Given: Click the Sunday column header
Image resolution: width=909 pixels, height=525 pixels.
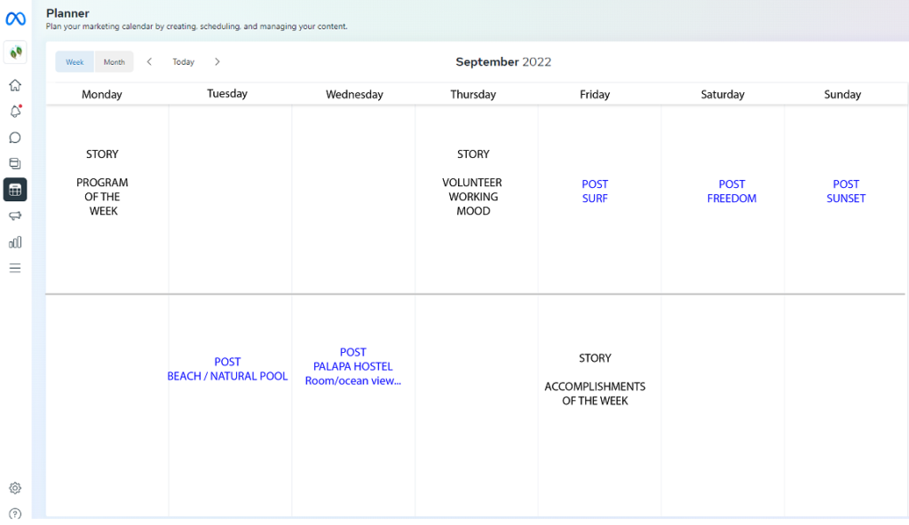Looking at the screenshot, I should point(842,95).
